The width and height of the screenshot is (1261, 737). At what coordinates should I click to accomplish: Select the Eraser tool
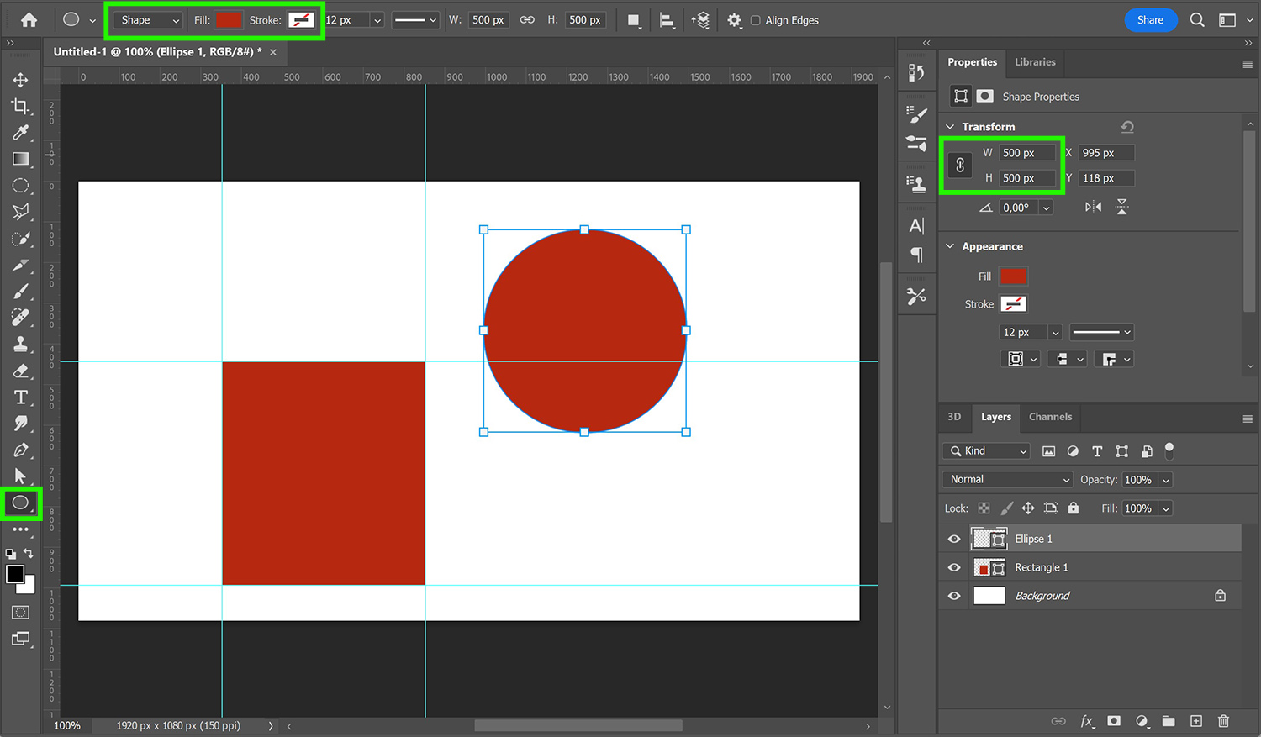point(20,371)
